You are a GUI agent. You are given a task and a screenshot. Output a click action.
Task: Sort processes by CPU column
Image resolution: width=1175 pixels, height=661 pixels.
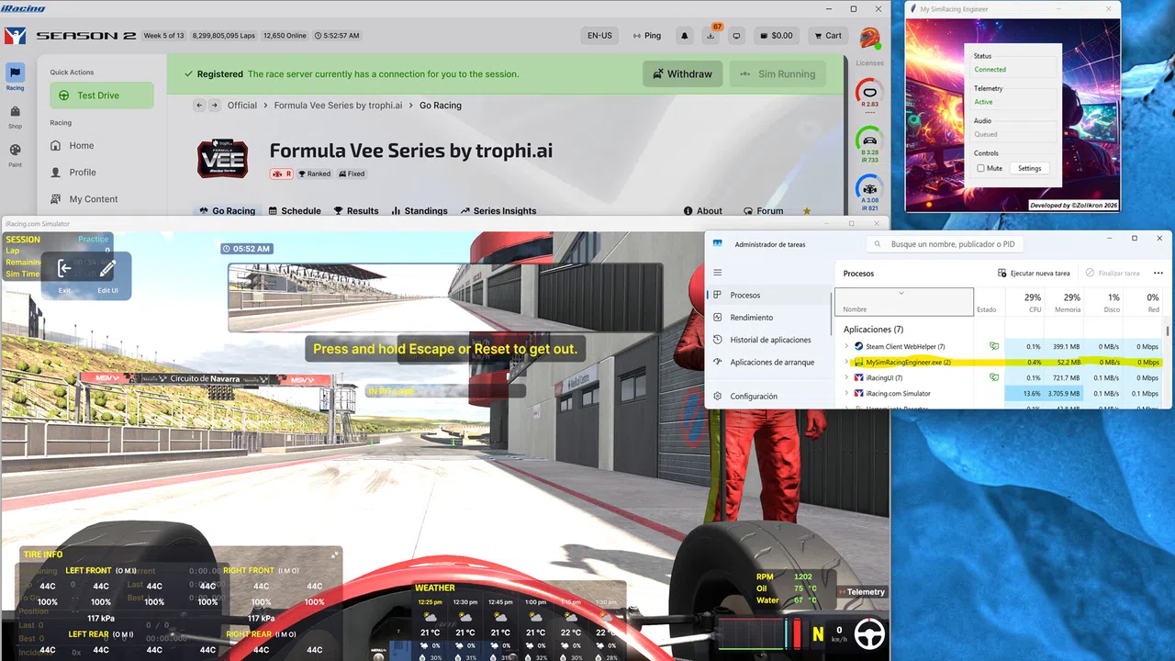(1024, 302)
